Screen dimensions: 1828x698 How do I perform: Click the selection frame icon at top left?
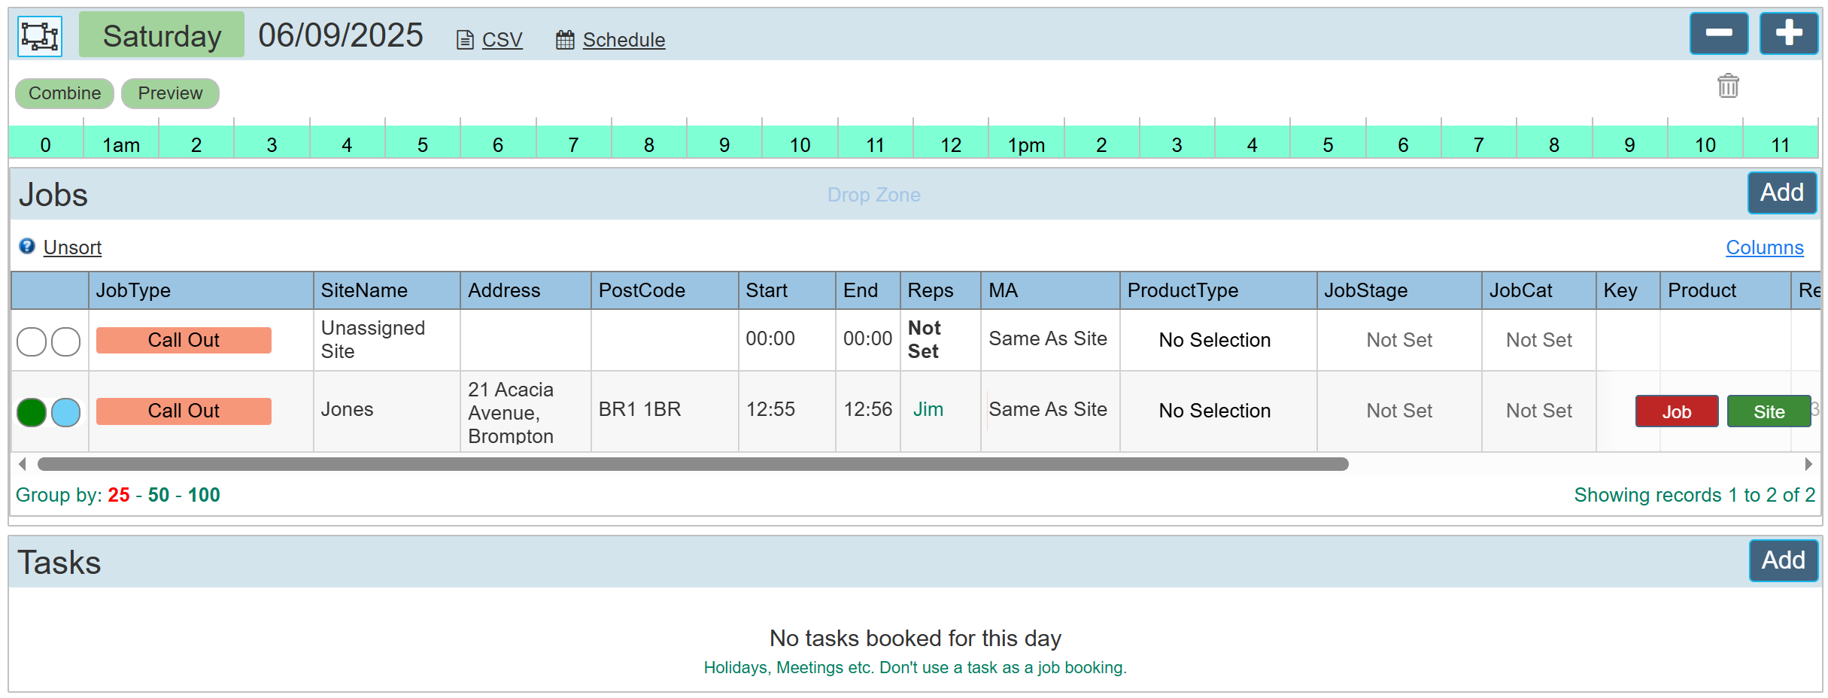pyautogui.click(x=40, y=36)
